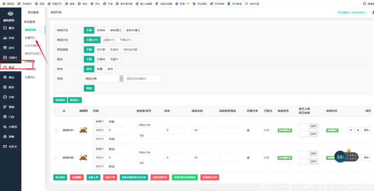Open the 小程序 mini-program sidebar section
The height and width of the screenshot is (191, 374).
click(10, 127)
